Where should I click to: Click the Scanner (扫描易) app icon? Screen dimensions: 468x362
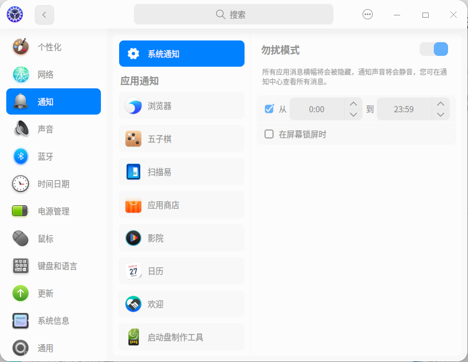click(133, 172)
